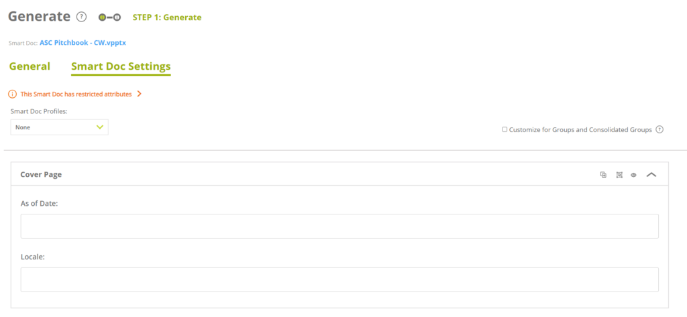Click the Cover Page copy/duplicate icon
This screenshot has height=317, width=687.
pos(603,175)
